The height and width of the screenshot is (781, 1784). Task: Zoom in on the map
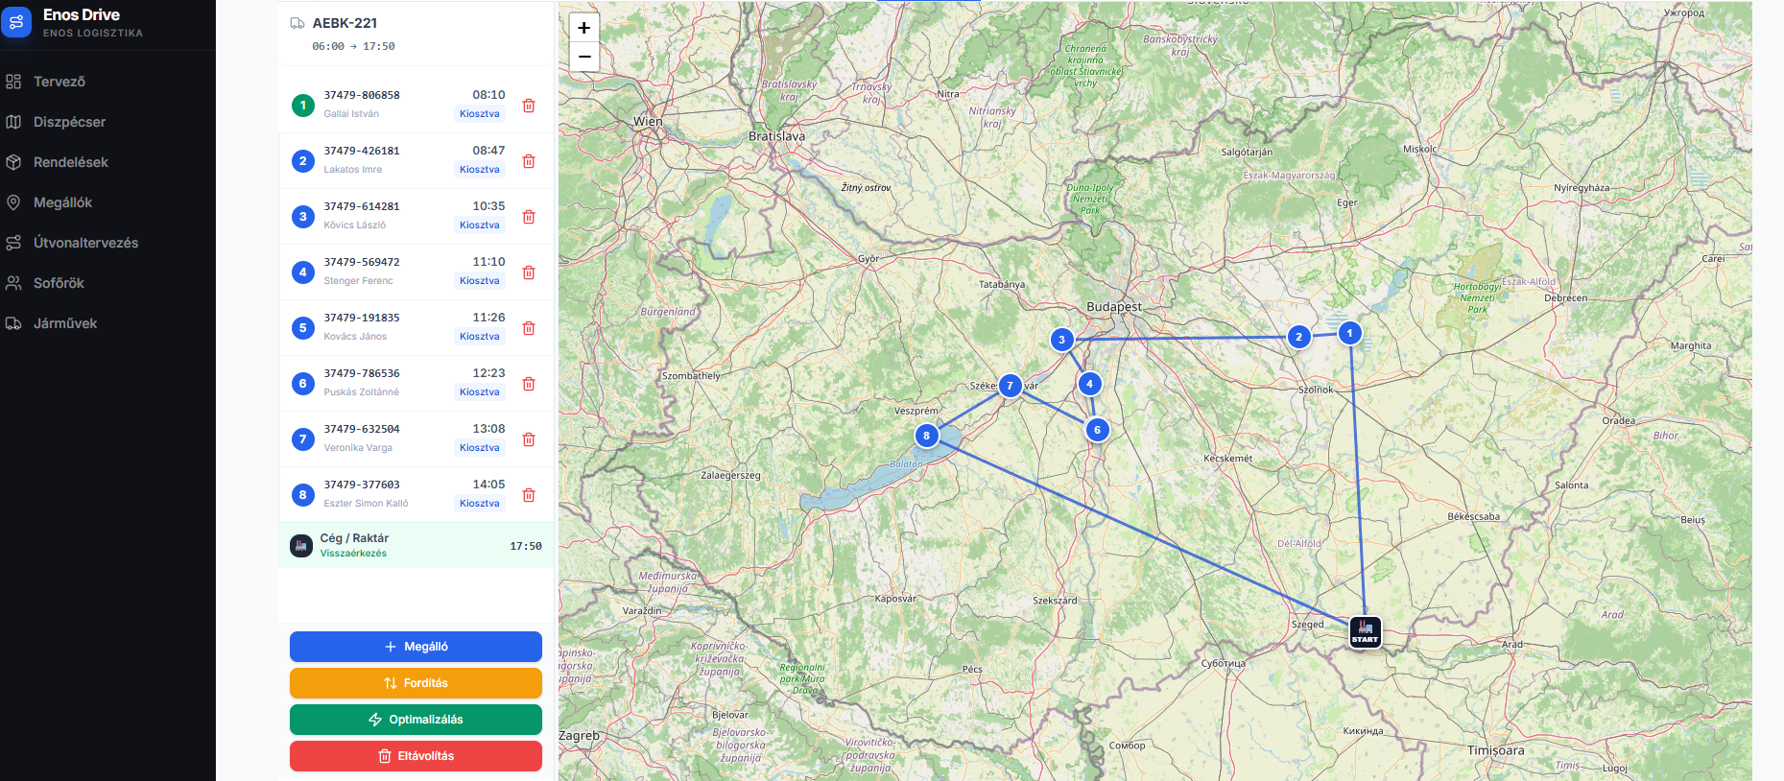583,28
